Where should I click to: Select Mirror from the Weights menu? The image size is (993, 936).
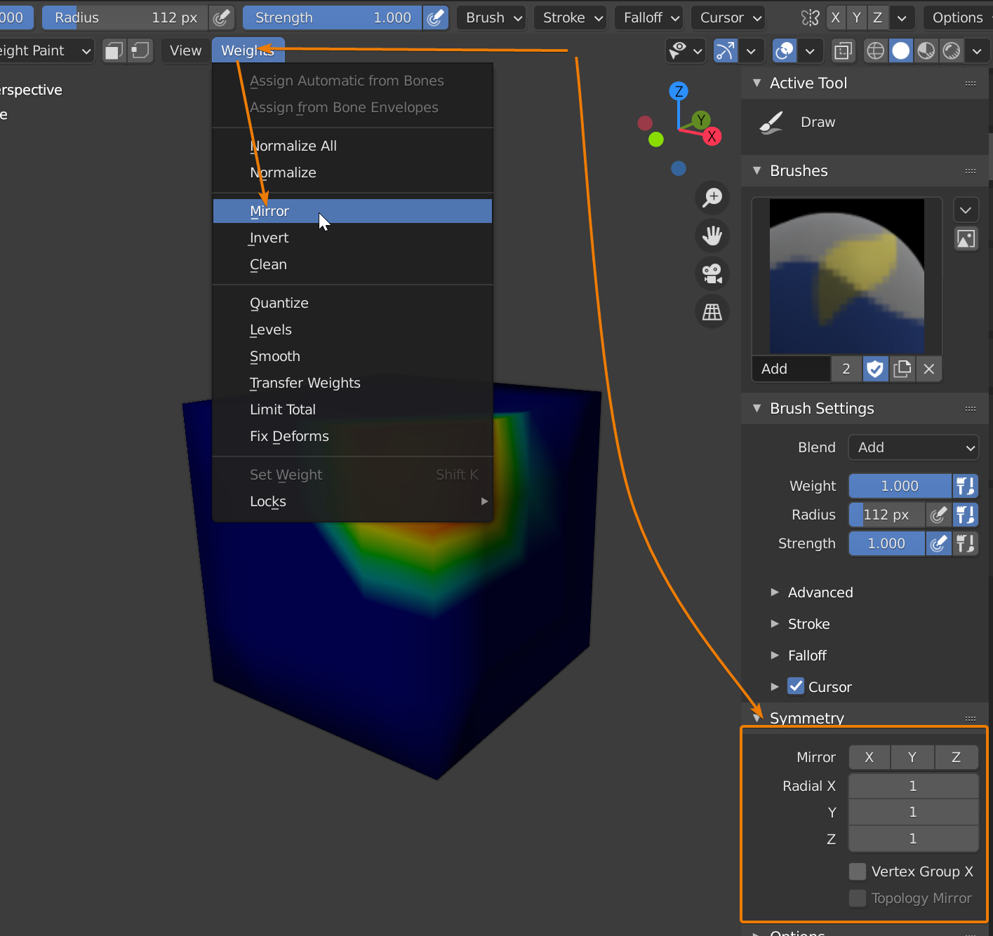coord(270,211)
